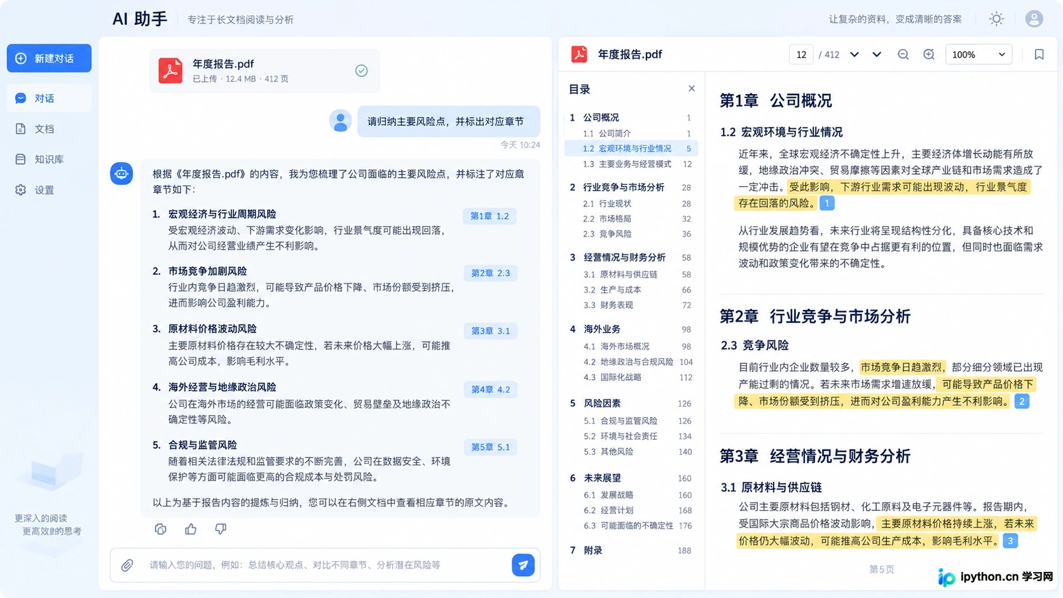Jump to the 第1章 1.2 citation chip
Image resolution: width=1063 pixels, height=598 pixels.
(x=490, y=216)
